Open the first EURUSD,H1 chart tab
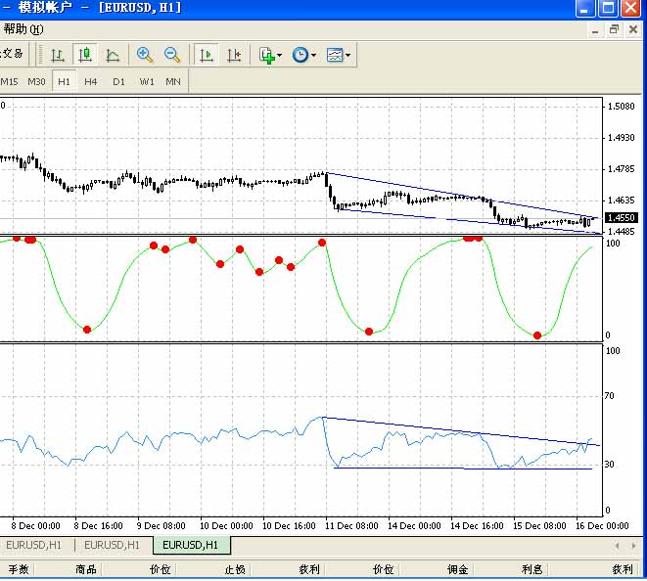 33,545
